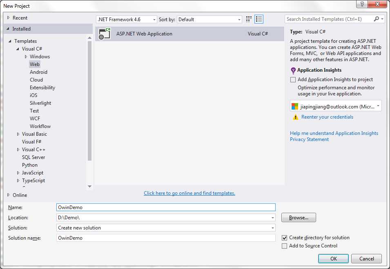This screenshot has height=269, width=390.
Task: Select the Silverlight category
Action: pyautogui.click(x=40, y=103)
